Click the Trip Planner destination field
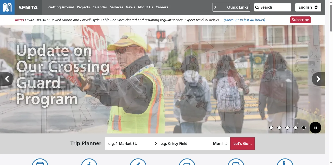The width and height of the screenshot is (333, 165). (x=184, y=144)
